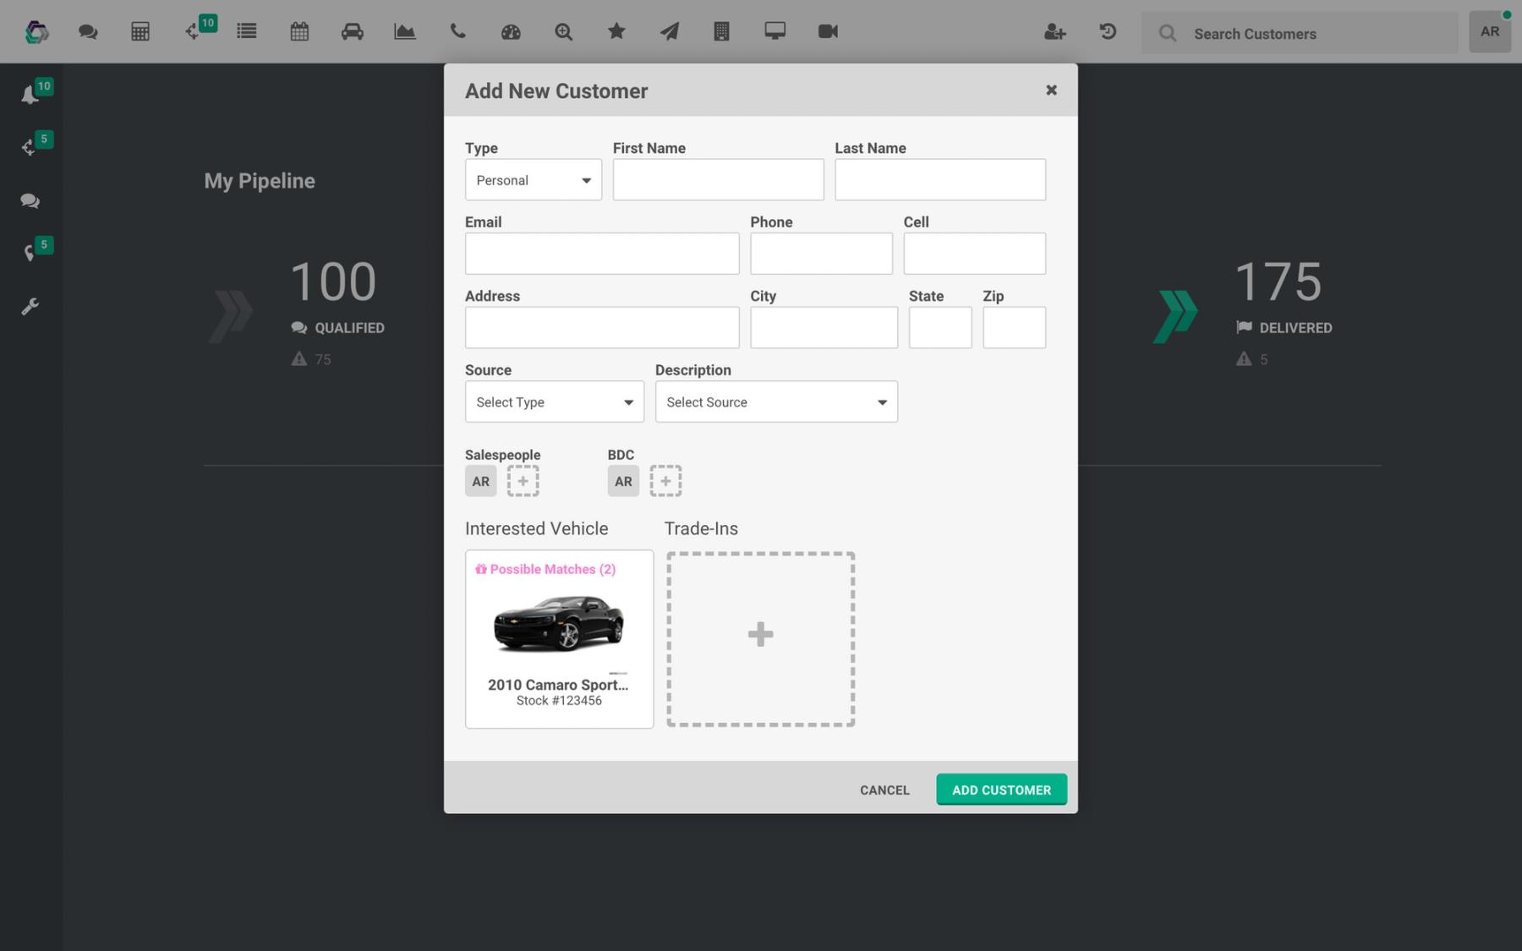This screenshot has width=1522, height=951.
Task: Click the First Name input field
Action: click(719, 179)
